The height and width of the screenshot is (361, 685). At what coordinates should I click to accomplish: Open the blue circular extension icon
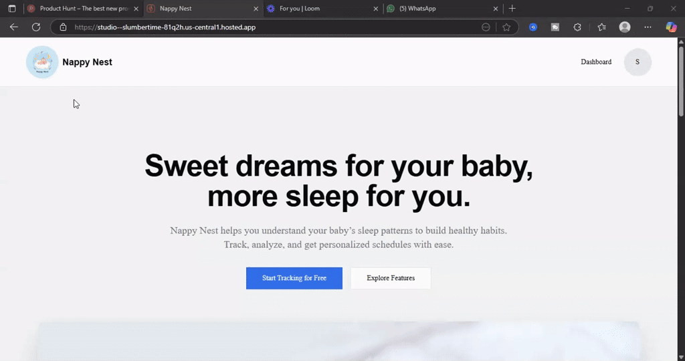pyautogui.click(x=533, y=27)
